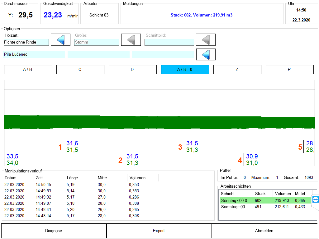Click the Volumen header in Manipulationsverlauf

[x=137, y=178]
